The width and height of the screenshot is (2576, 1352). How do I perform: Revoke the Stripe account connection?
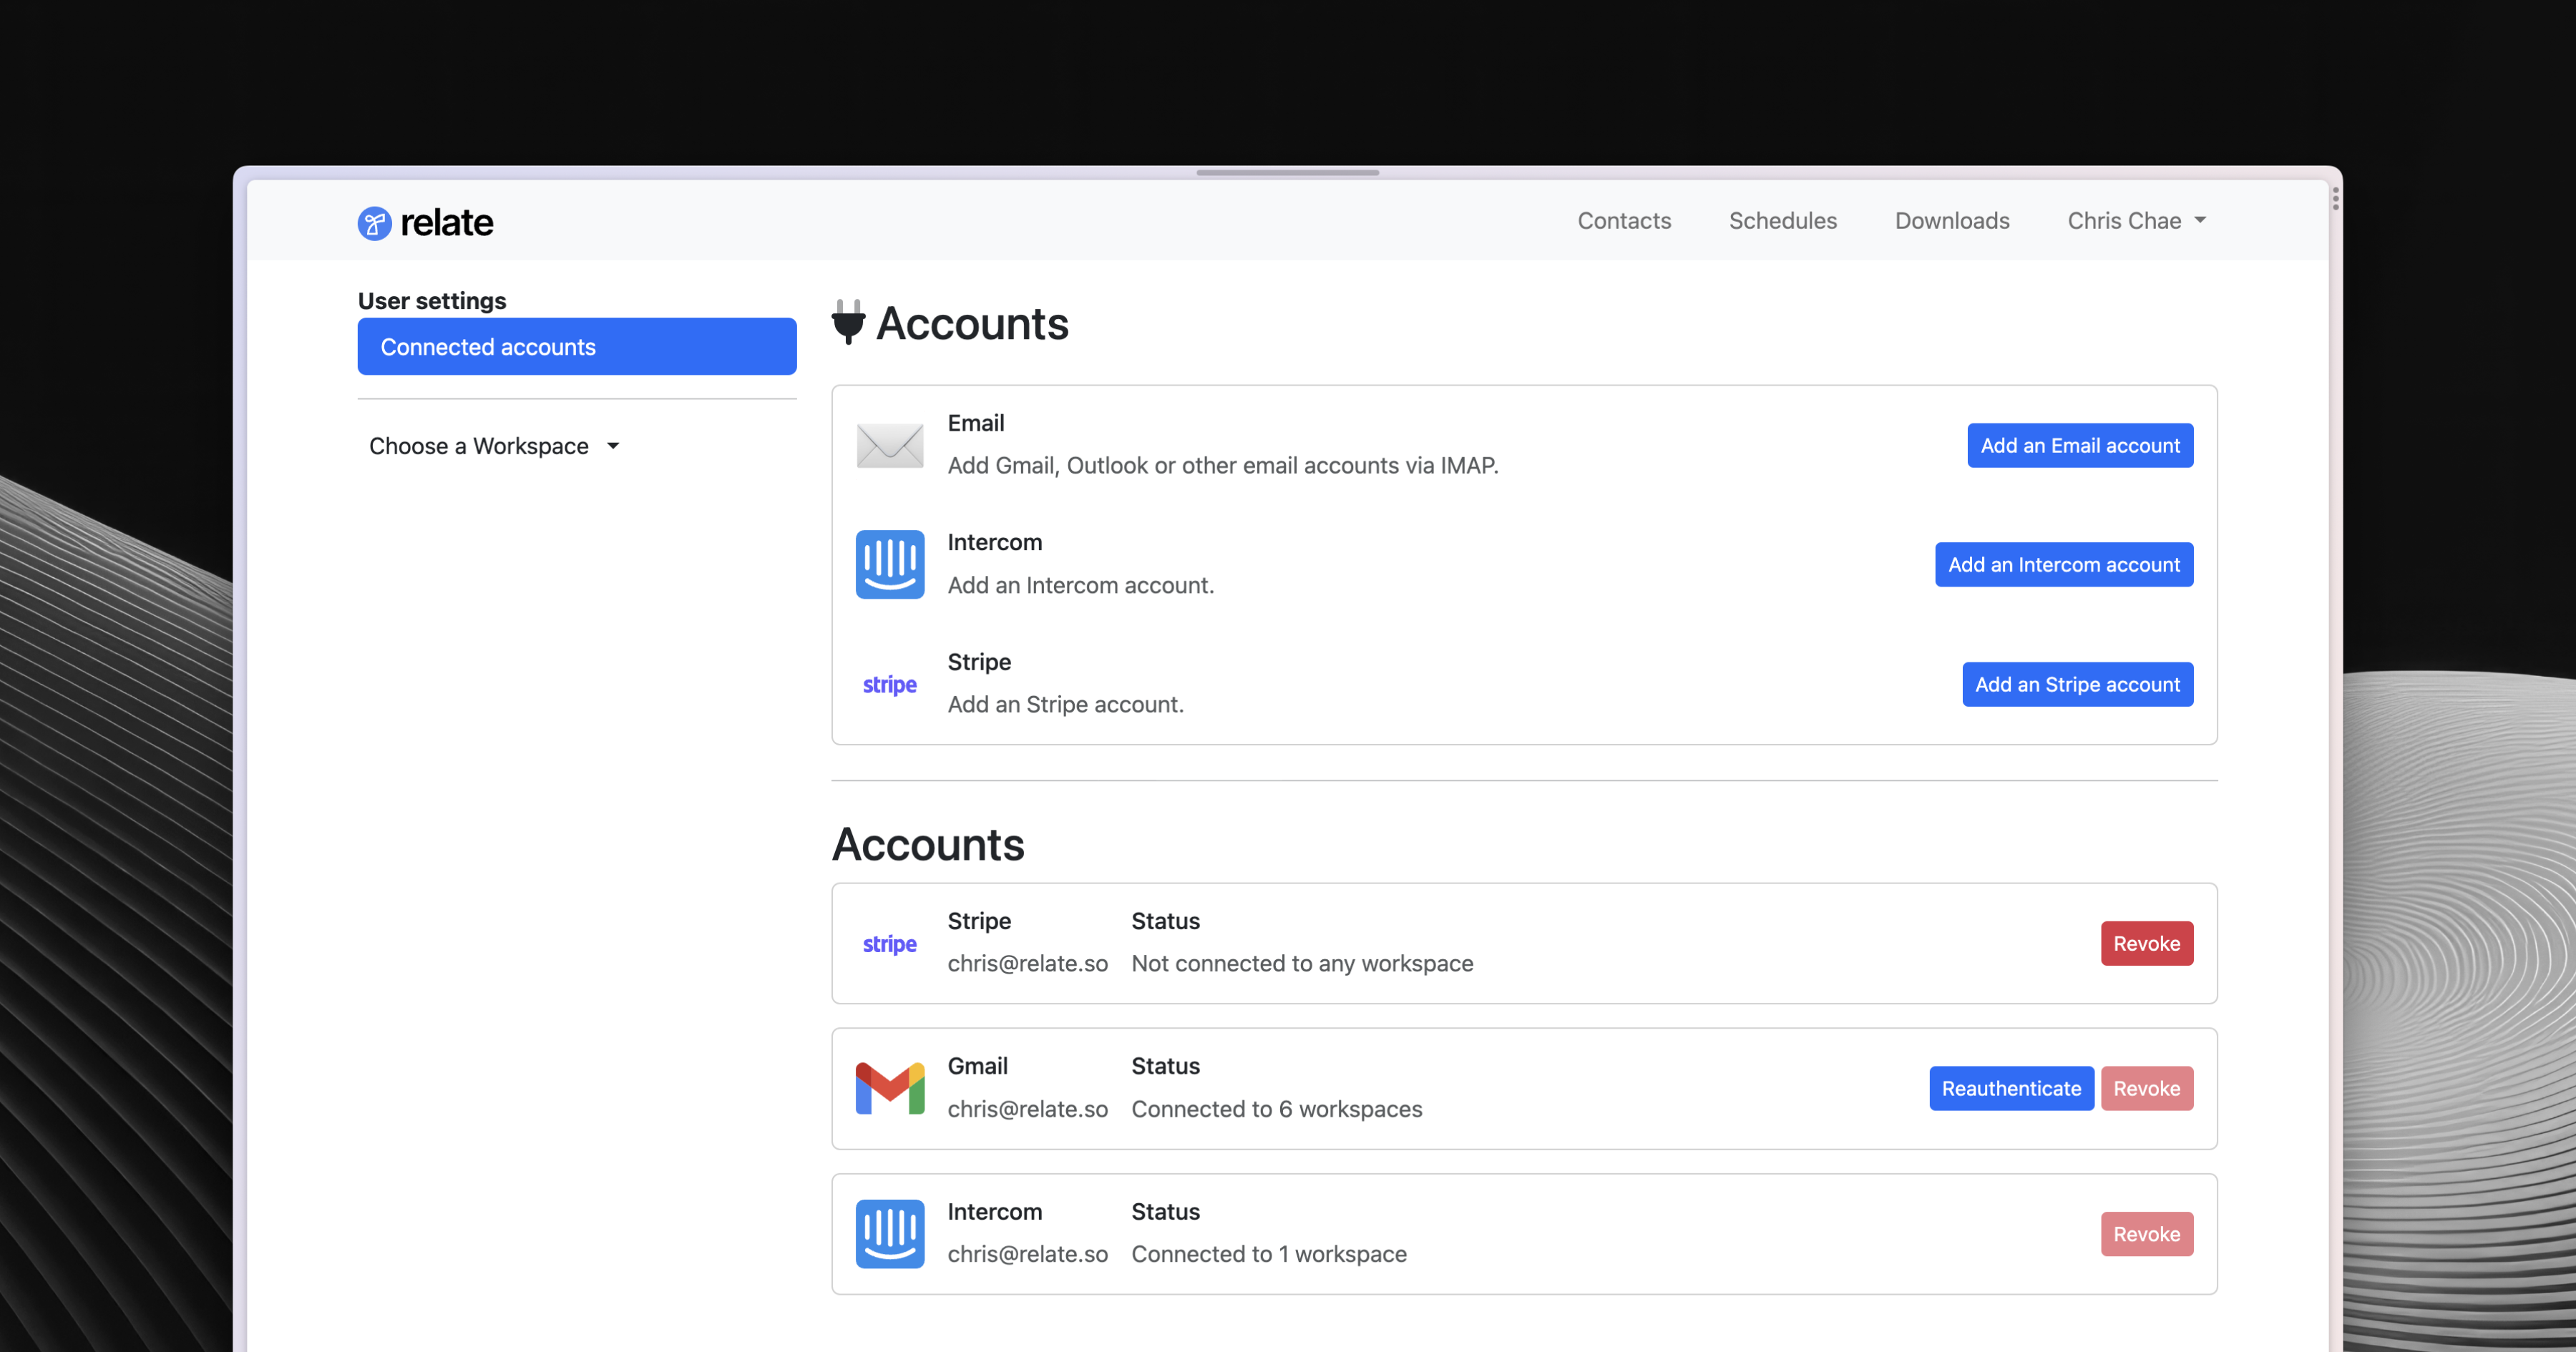[2147, 943]
